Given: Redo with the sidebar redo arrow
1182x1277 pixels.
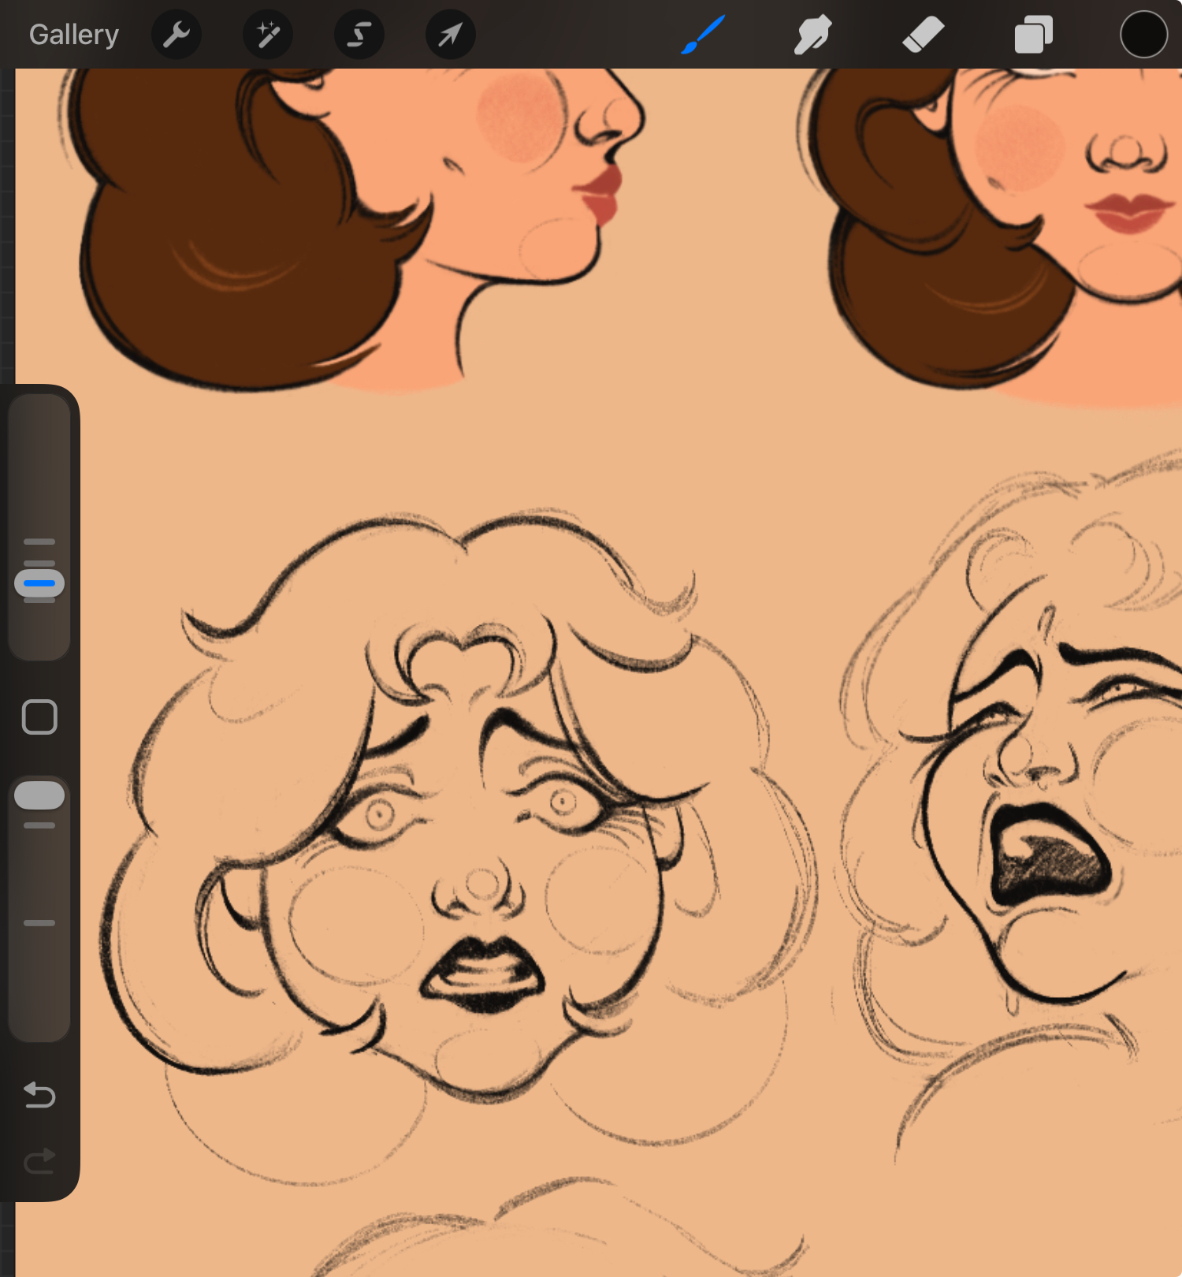Looking at the screenshot, I should point(39,1161).
